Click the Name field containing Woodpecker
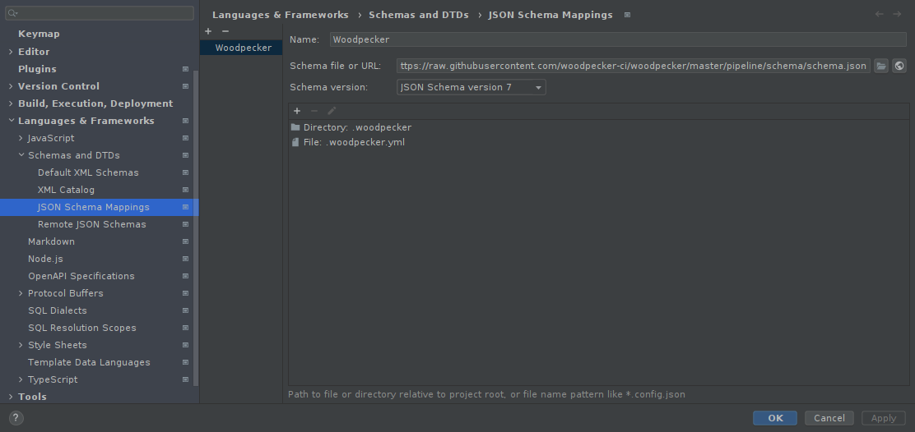Image resolution: width=915 pixels, height=432 pixels. click(617, 39)
